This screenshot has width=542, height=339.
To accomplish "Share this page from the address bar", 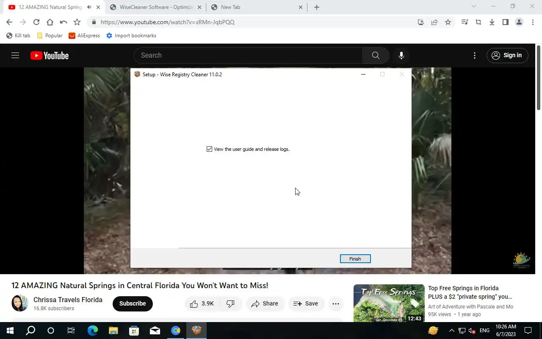I will click(x=434, y=22).
